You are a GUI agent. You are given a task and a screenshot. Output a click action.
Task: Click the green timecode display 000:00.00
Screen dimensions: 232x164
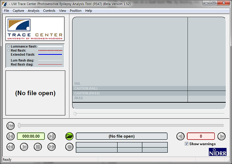coord(31,136)
